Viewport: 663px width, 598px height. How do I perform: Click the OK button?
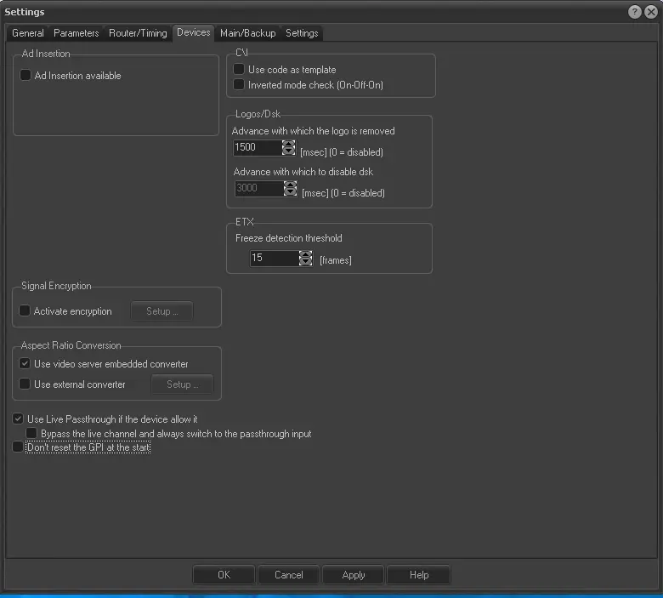[x=224, y=575]
